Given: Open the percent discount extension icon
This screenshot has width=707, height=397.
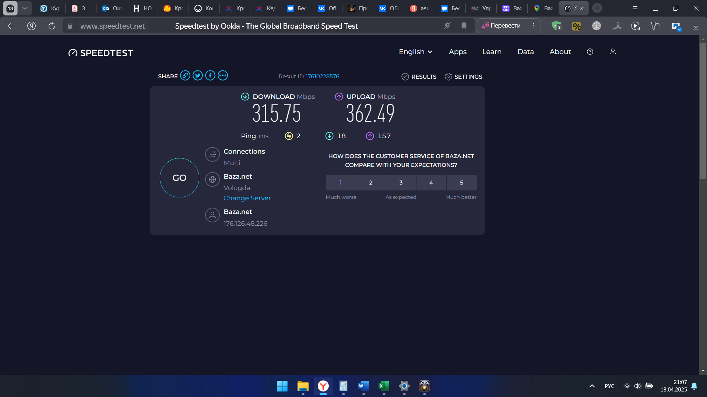Looking at the screenshot, I should coord(576,26).
